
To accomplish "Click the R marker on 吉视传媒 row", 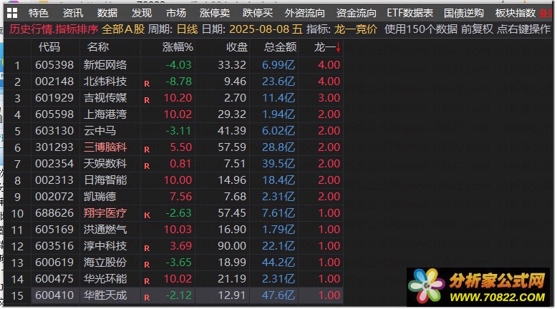I will (x=147, y=100).
